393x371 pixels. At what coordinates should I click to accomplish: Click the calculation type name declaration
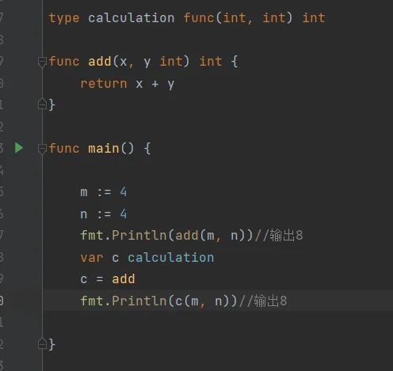pyautogui.click(x=132, y=18)
